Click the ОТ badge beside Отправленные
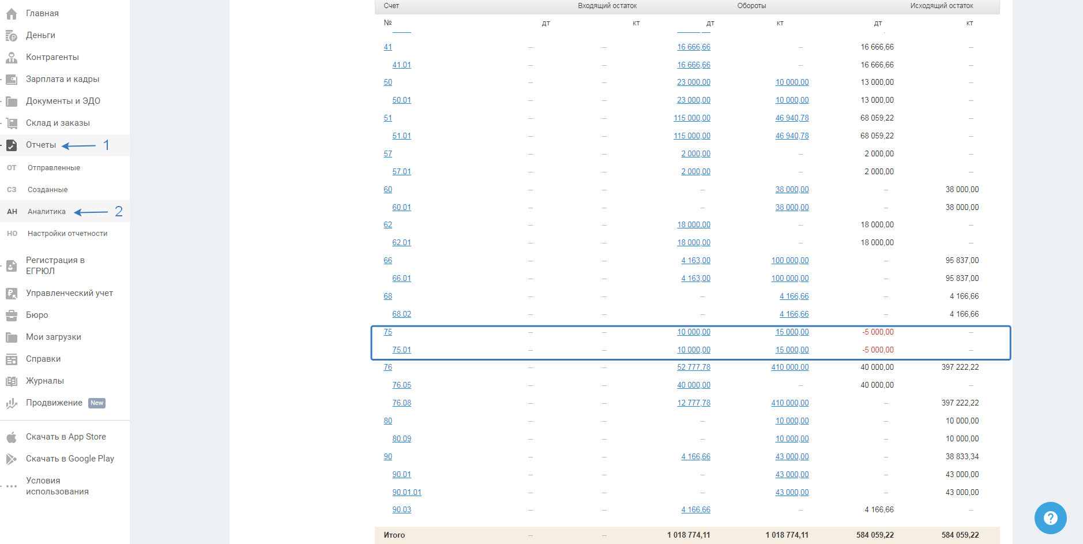 [x=12, y=168]
